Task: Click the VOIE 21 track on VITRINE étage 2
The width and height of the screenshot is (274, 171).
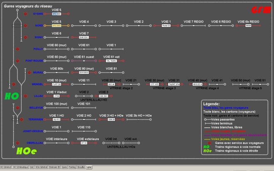Action: tap(131, 84)
